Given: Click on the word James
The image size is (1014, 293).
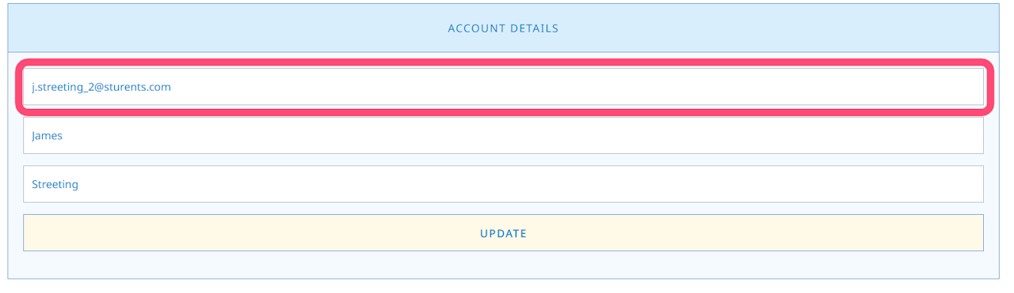Looking at the screenshot, I should coord(47,136).
